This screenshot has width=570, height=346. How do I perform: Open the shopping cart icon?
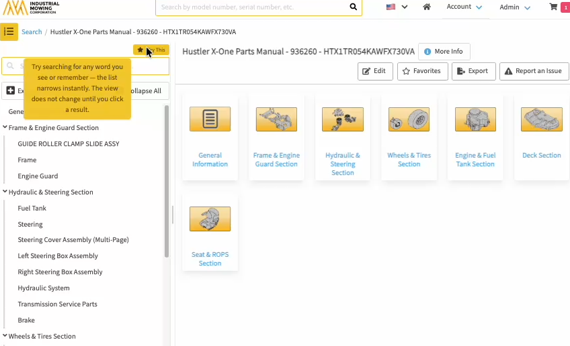[553, 7]
